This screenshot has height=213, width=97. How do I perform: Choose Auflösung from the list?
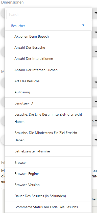48,92
